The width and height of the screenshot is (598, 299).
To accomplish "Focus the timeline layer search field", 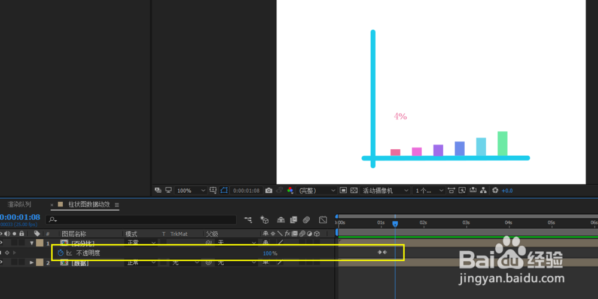I will coord(141,220).
